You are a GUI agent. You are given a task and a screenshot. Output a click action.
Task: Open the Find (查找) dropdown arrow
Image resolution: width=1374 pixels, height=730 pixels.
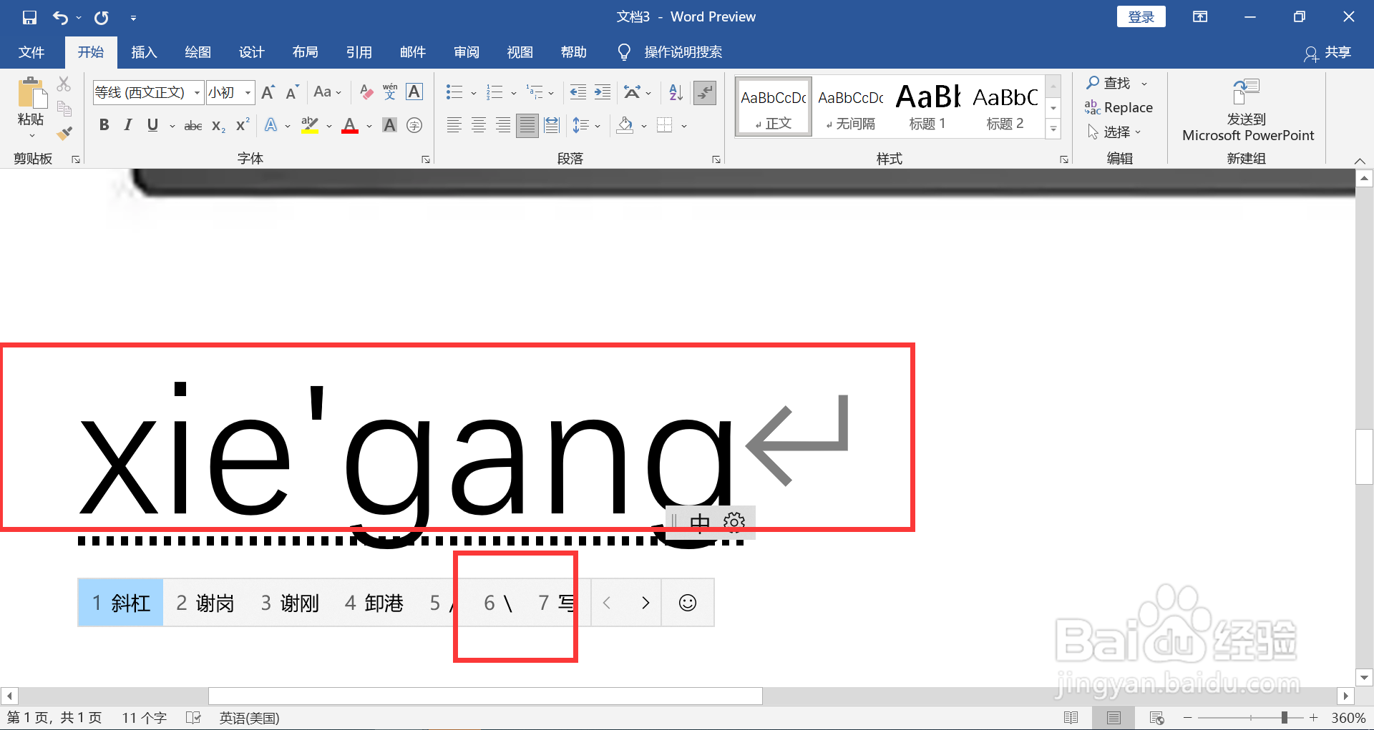pyautogui.click(x=1144, y=84)
